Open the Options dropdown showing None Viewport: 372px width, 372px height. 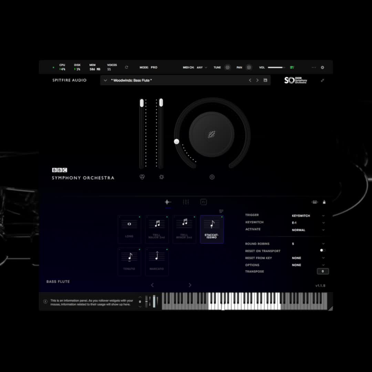click(308, 265)
